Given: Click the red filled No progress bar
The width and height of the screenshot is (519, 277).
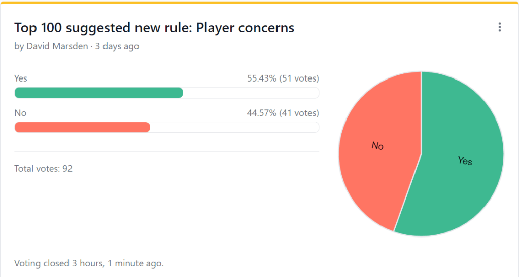Looking at the screenshot, I should point(82,127).
